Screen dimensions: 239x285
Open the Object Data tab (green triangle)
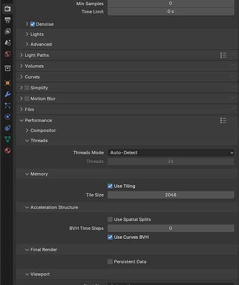click(7, 139)
